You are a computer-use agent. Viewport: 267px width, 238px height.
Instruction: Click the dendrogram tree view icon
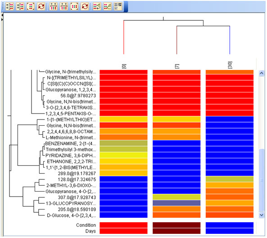108,6
